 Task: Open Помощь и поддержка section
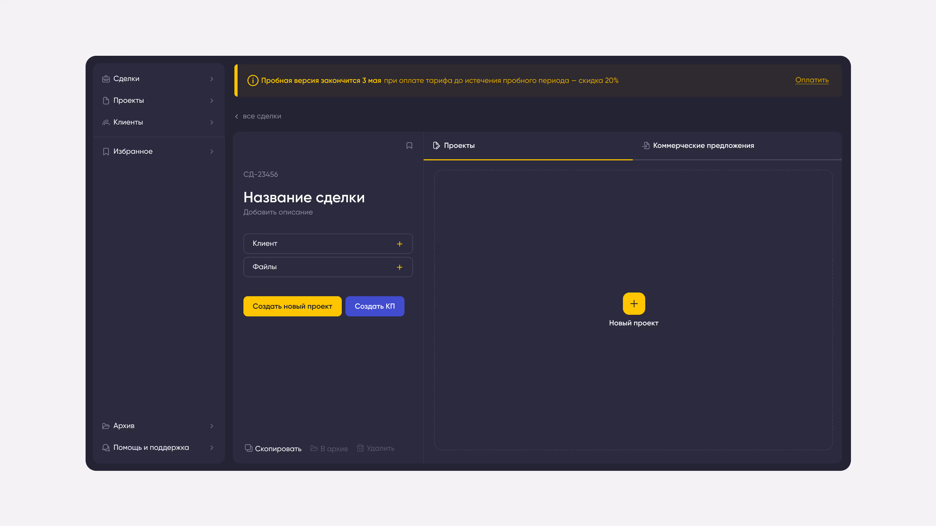coord(151,448)
